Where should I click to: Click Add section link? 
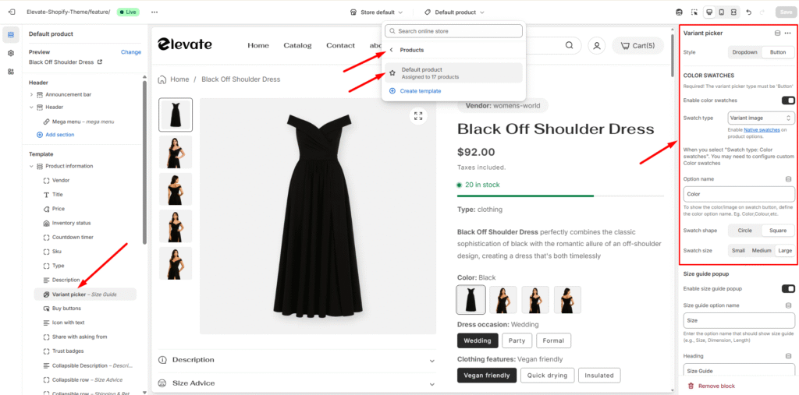coord(55,135)
